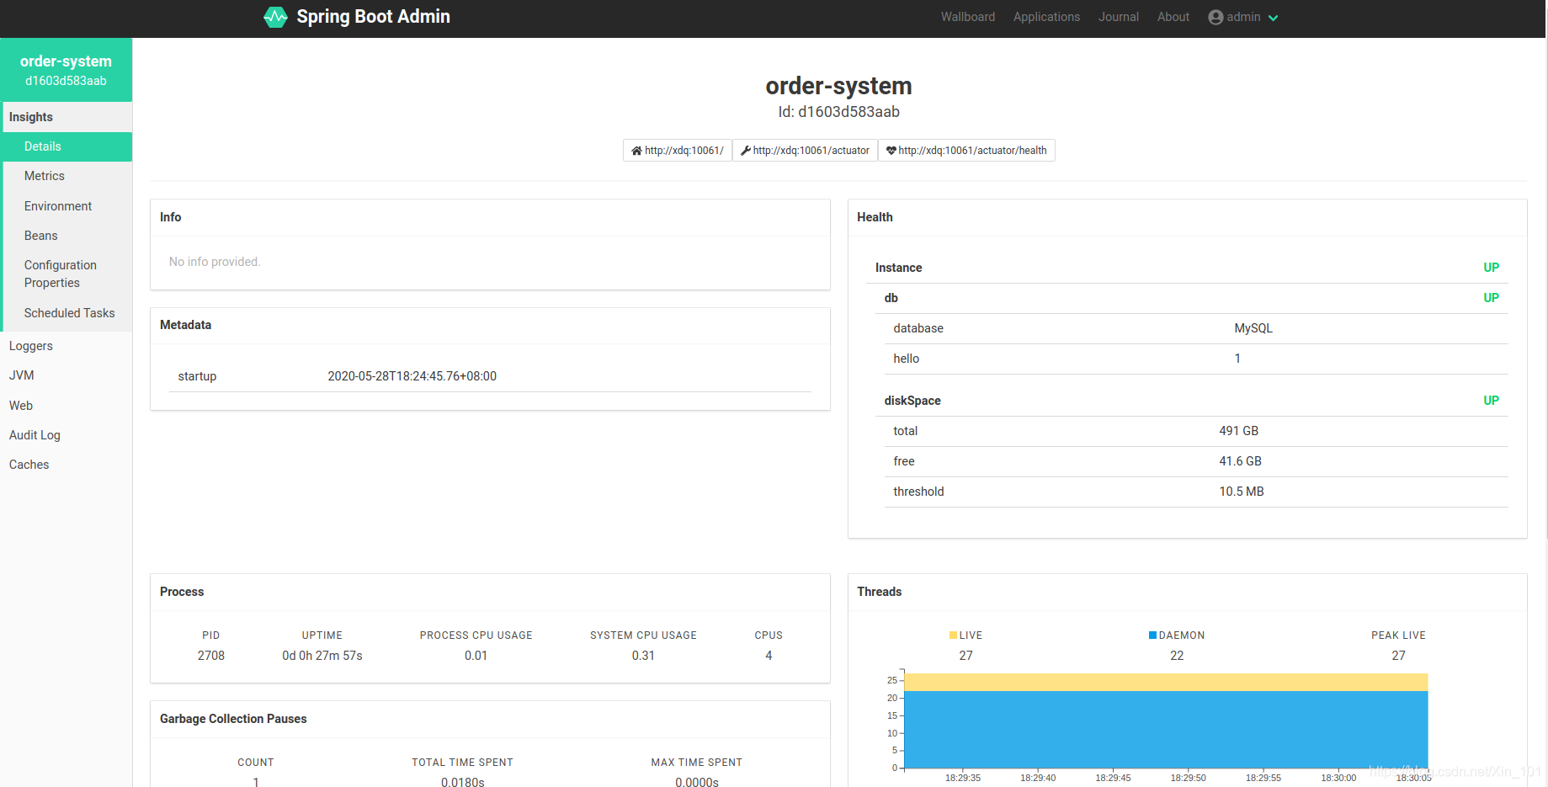Open the Environment view
The width and height of the screenshot is (1548, 787).
67,206
